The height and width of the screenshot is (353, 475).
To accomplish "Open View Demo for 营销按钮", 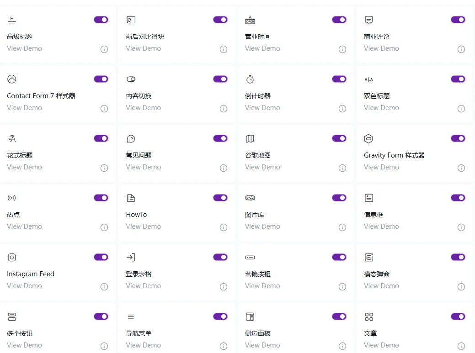I will pyautogui.click(x=262, y=286).
